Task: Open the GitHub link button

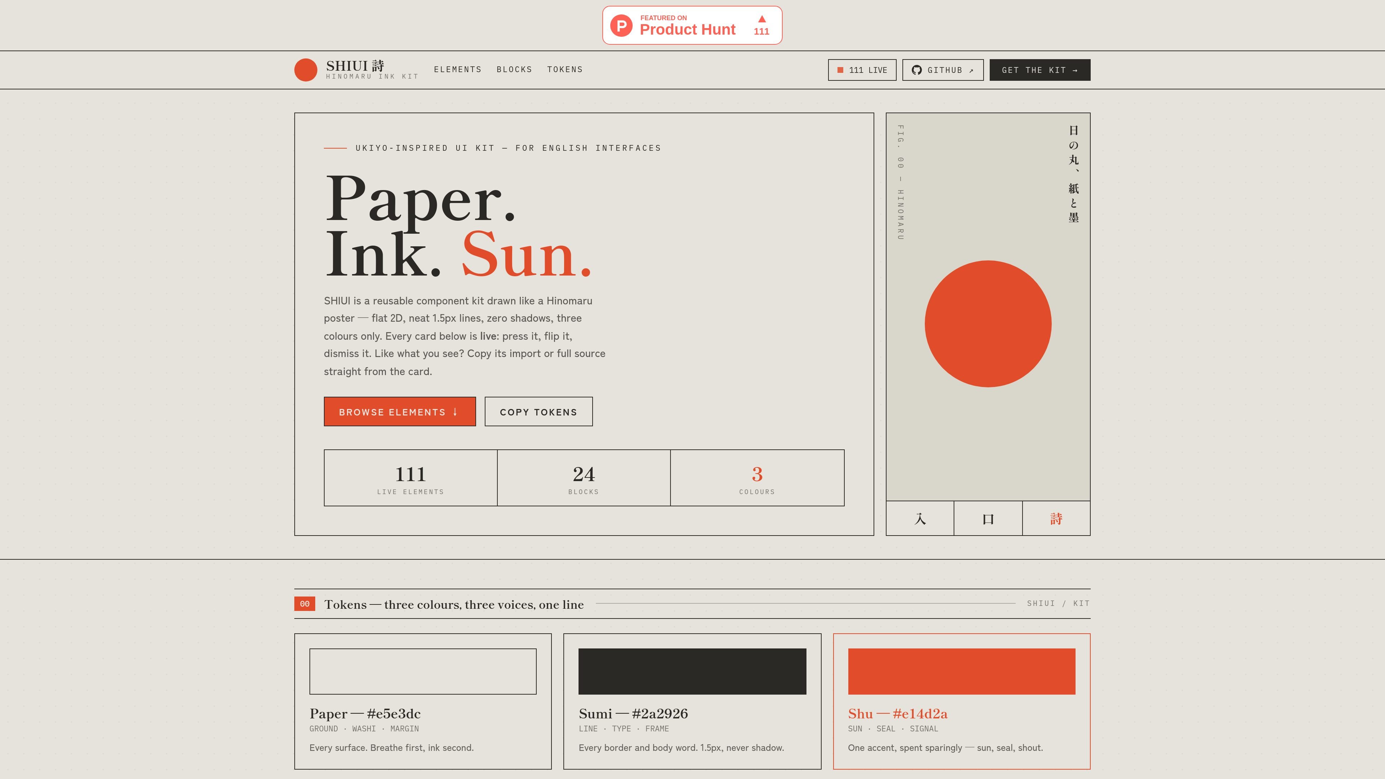Action: pyautogui.click(x=942, y=70)
